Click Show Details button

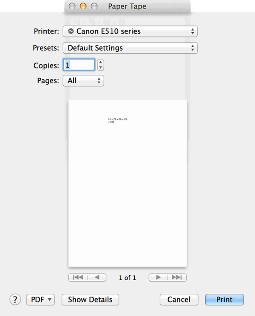coord(90,299)
